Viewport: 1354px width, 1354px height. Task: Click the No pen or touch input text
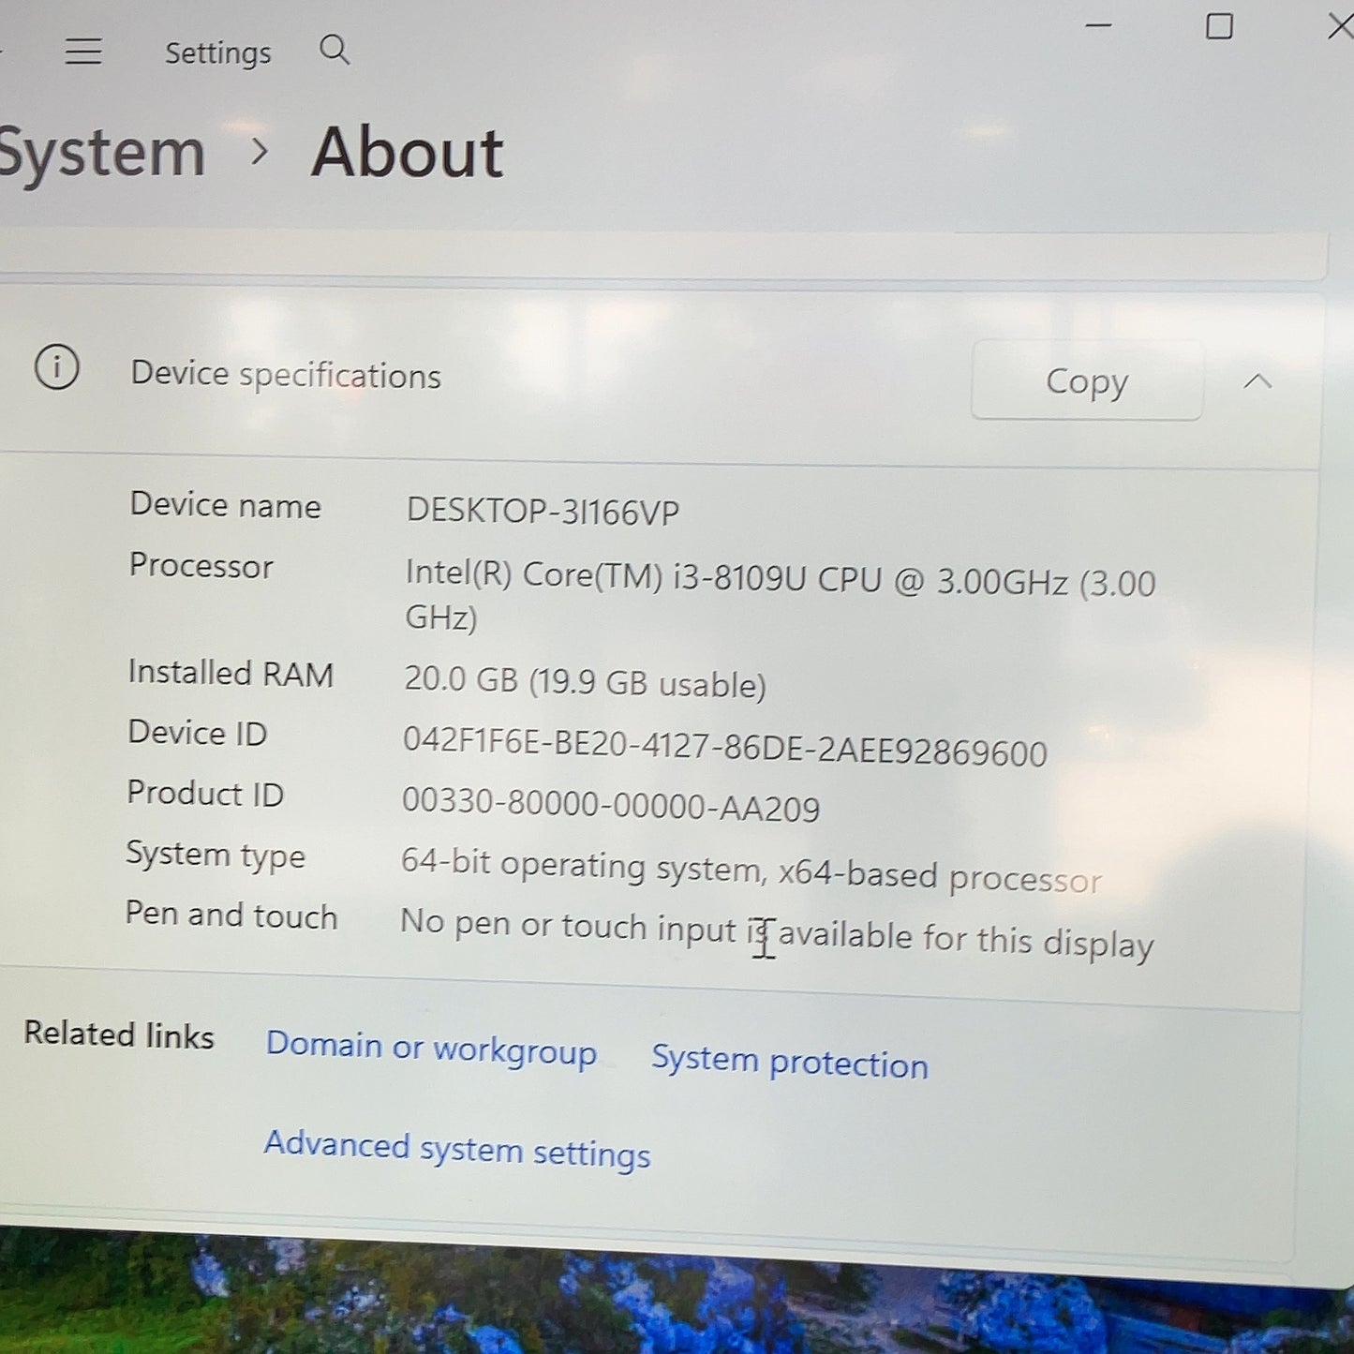tap(777, 933)
